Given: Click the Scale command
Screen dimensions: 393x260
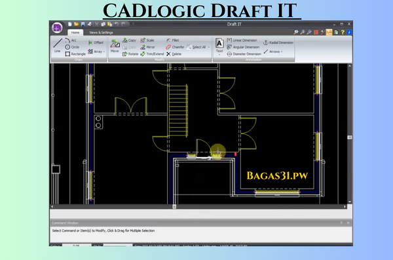Looking at the screenshot, I should coord(147,40).
